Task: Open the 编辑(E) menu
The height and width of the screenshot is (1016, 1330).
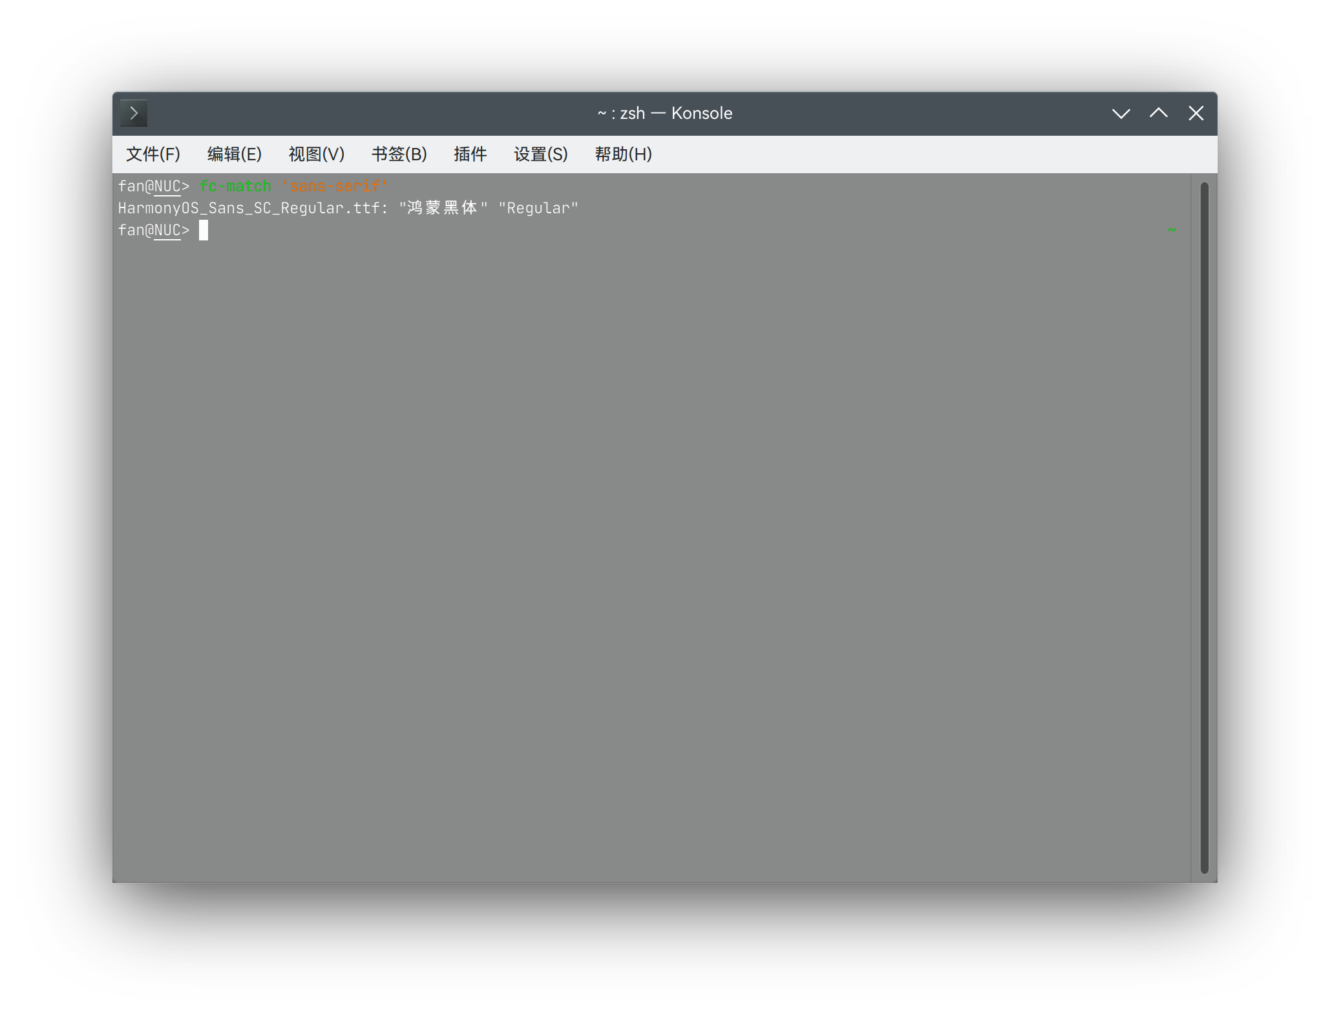Action: tap(235, 154)
